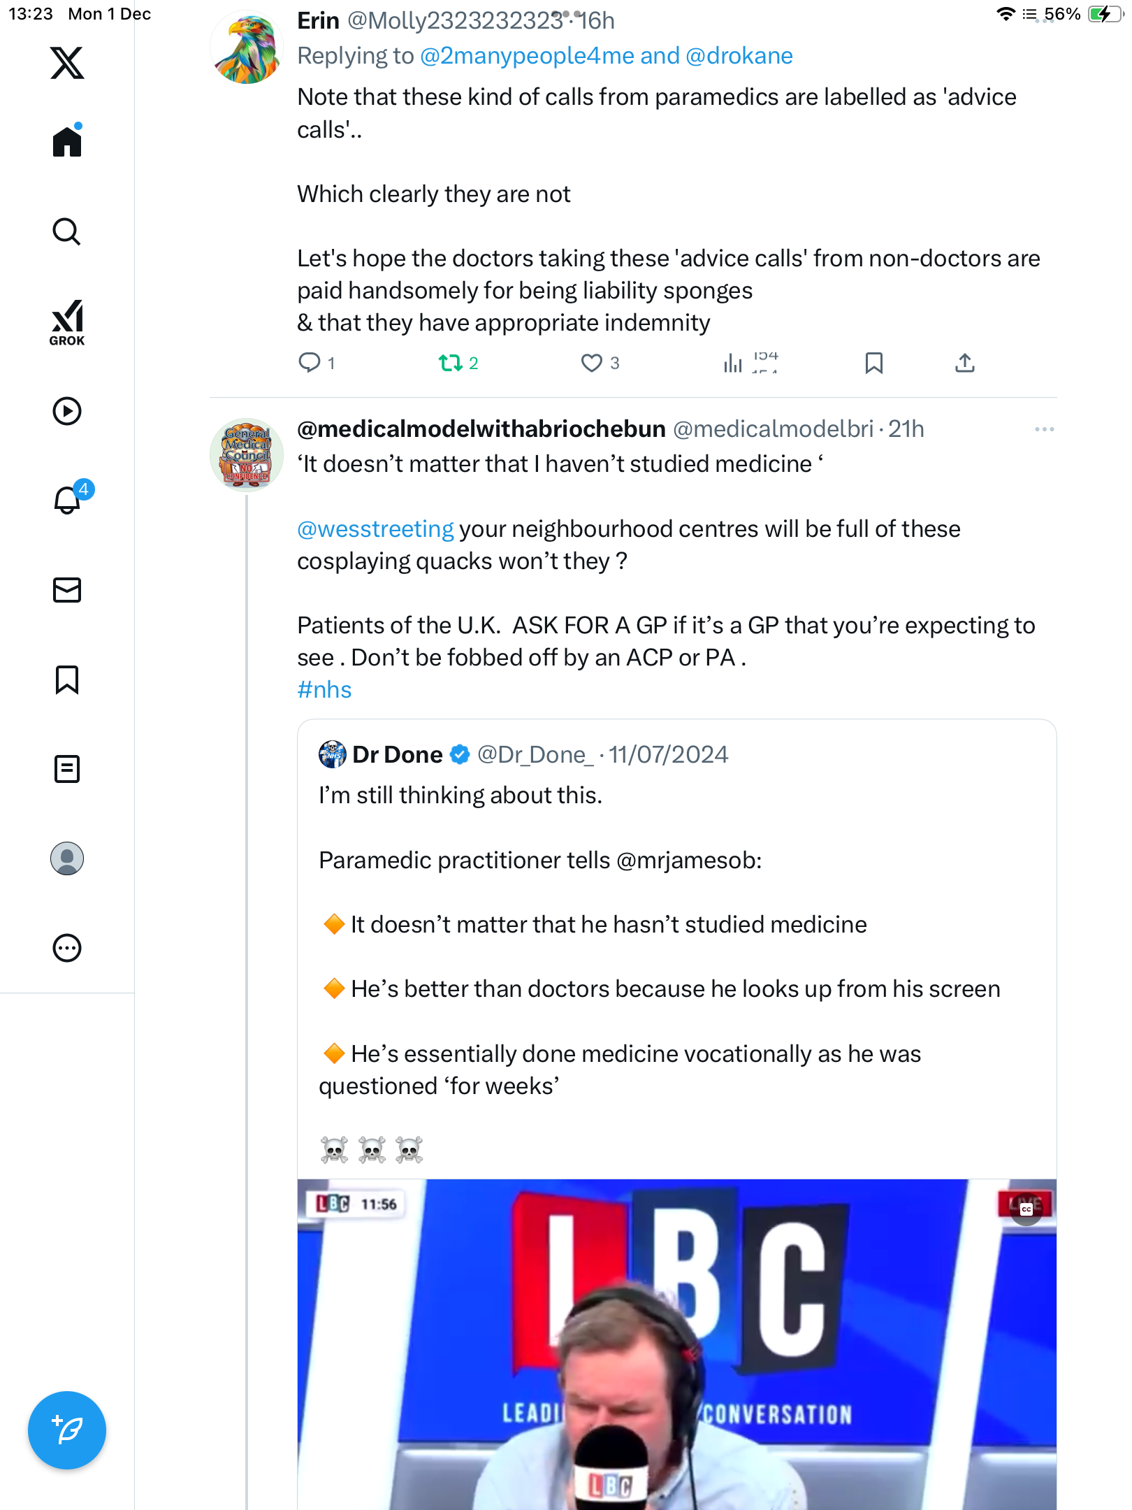Open the Search (magnifier) icon
Screen dimensions: 1132x1510
67,231
